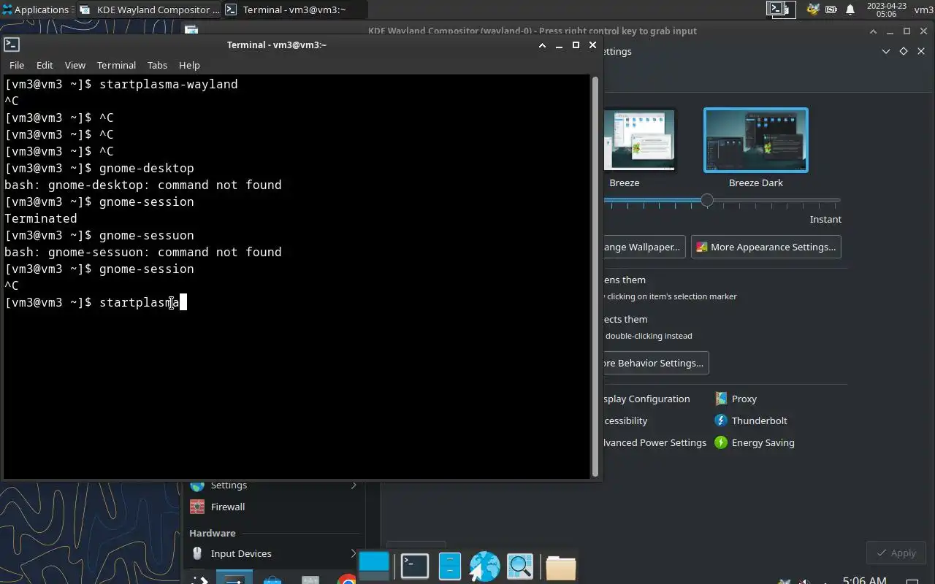Collapse the Settings window with its chevron-down button
Image resolution: width=935 pixels, height=584 pixels.
[x=886, y=51]
